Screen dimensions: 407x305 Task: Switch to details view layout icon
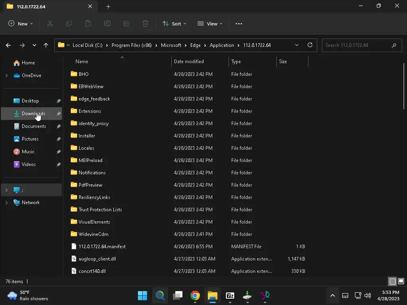tap(392, 281)
